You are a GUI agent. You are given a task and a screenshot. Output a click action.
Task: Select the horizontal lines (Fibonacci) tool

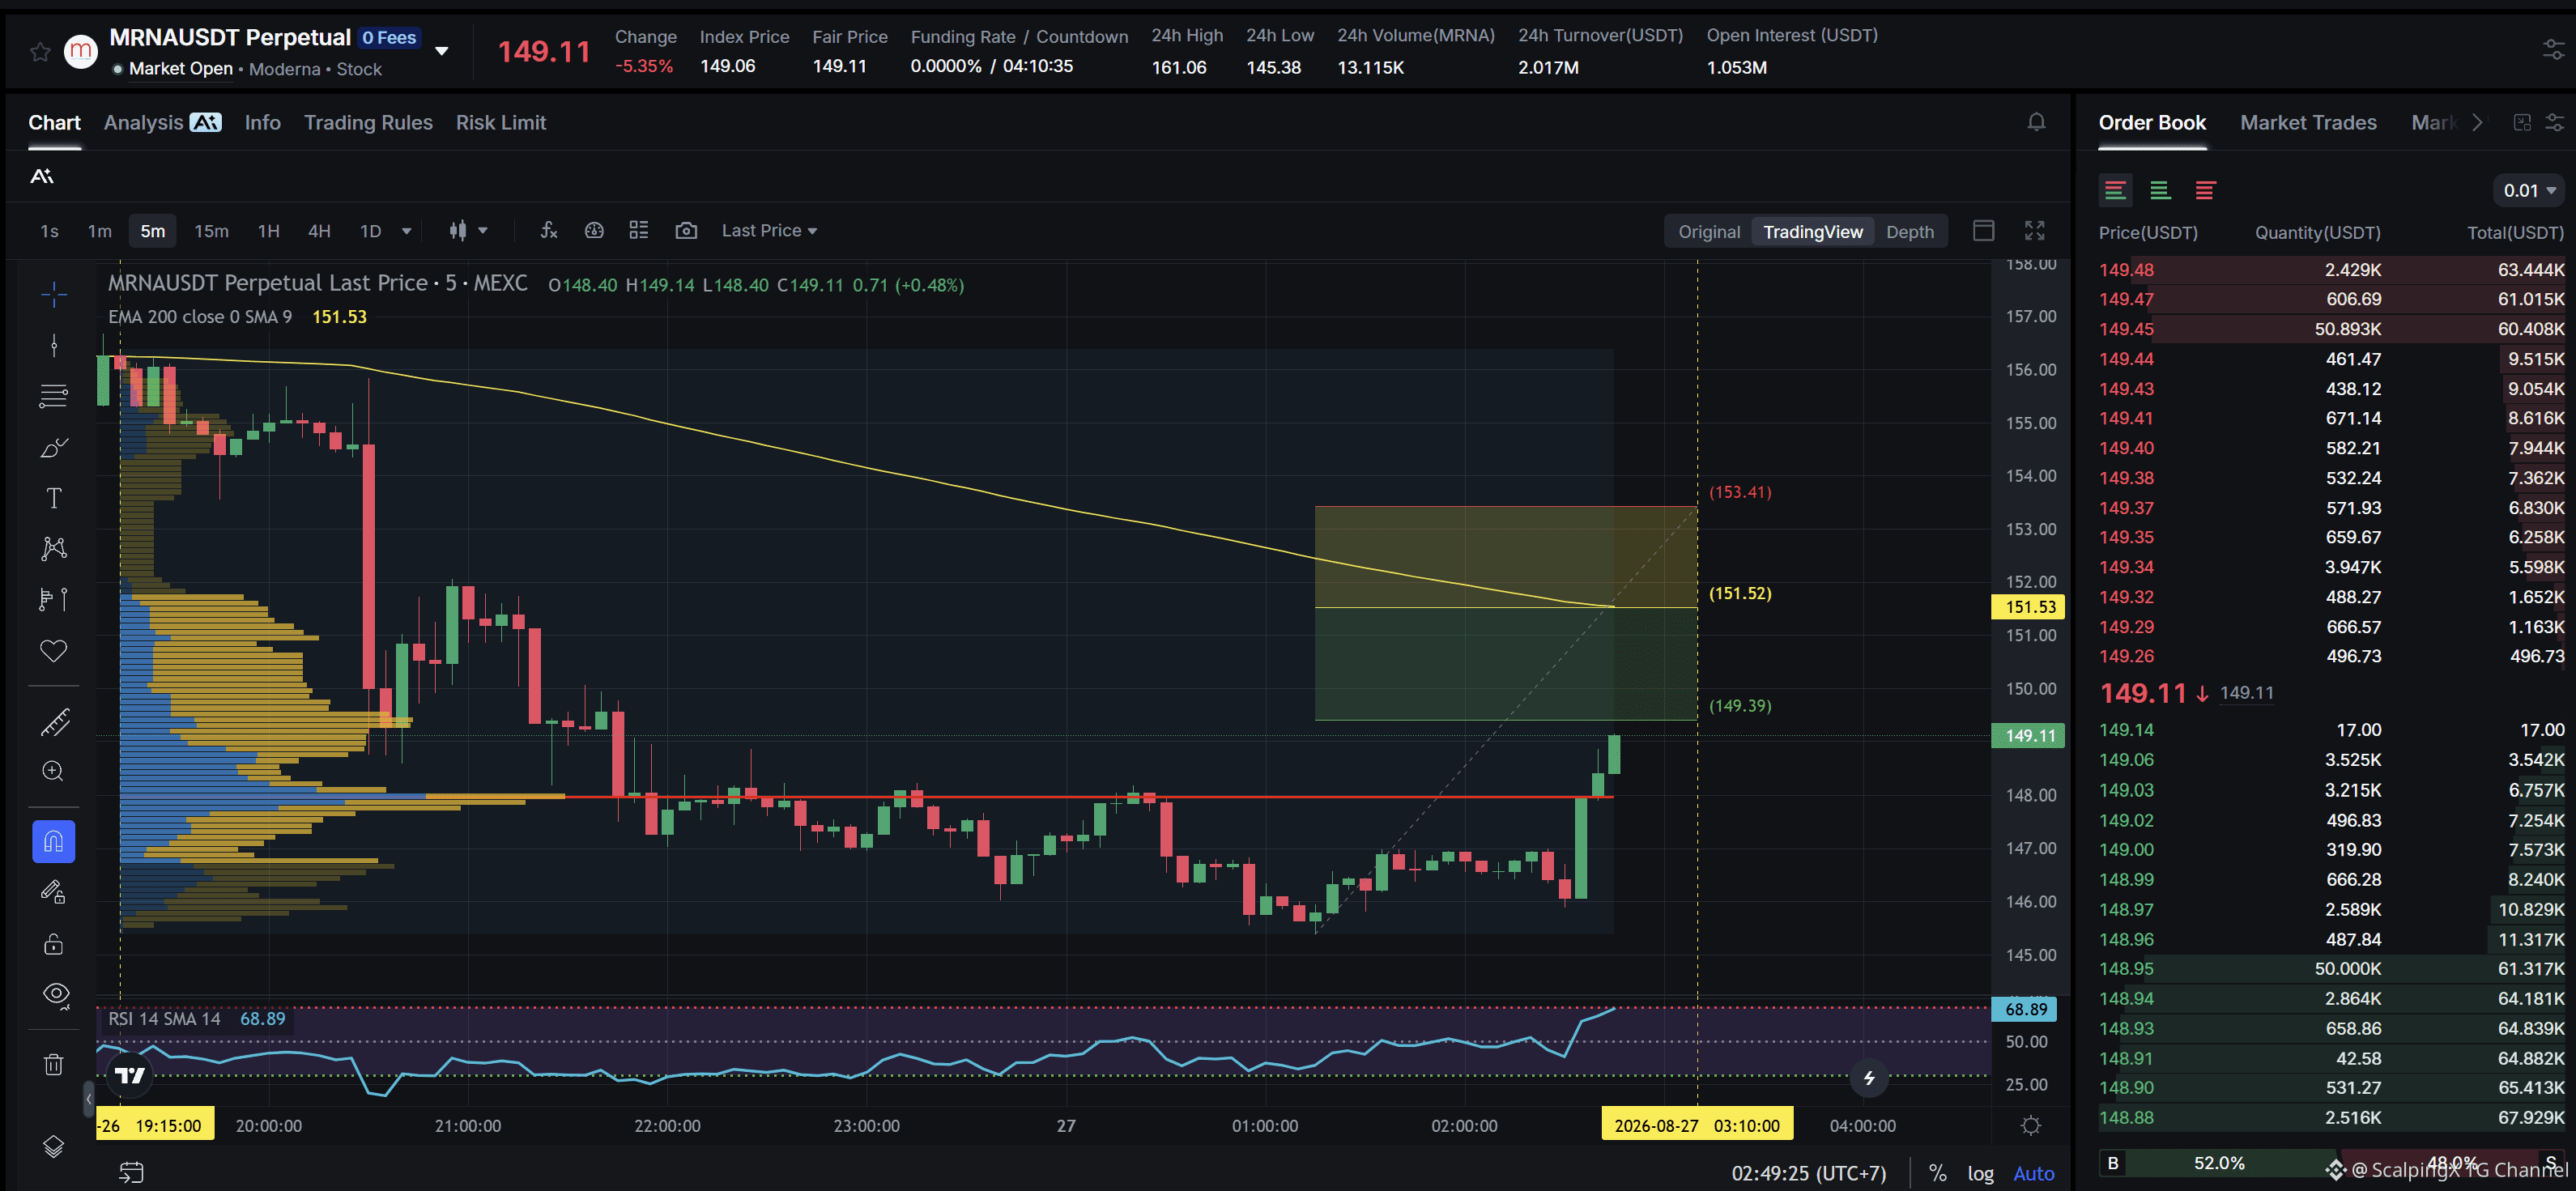[54, 396]
